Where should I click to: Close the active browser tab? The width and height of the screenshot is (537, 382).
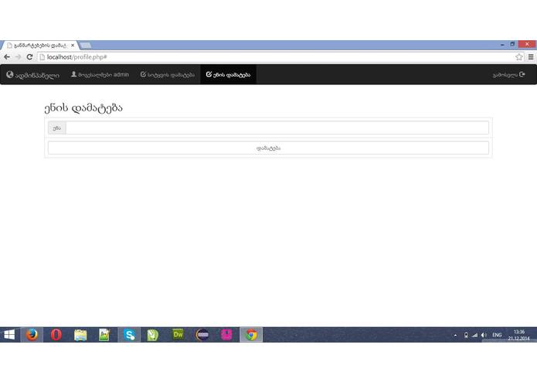[x=73, y=45]
